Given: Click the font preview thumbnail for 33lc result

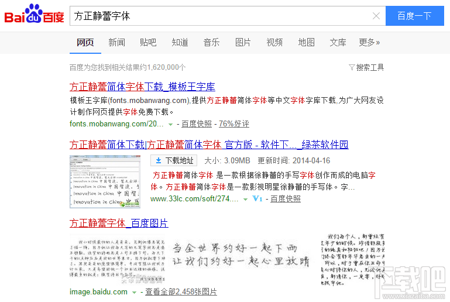Looking at the screenshot, I should click(x=105, y=181).
